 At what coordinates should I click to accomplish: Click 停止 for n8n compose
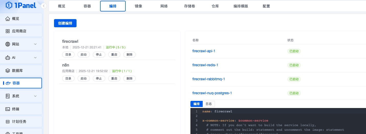coord(99,78)
